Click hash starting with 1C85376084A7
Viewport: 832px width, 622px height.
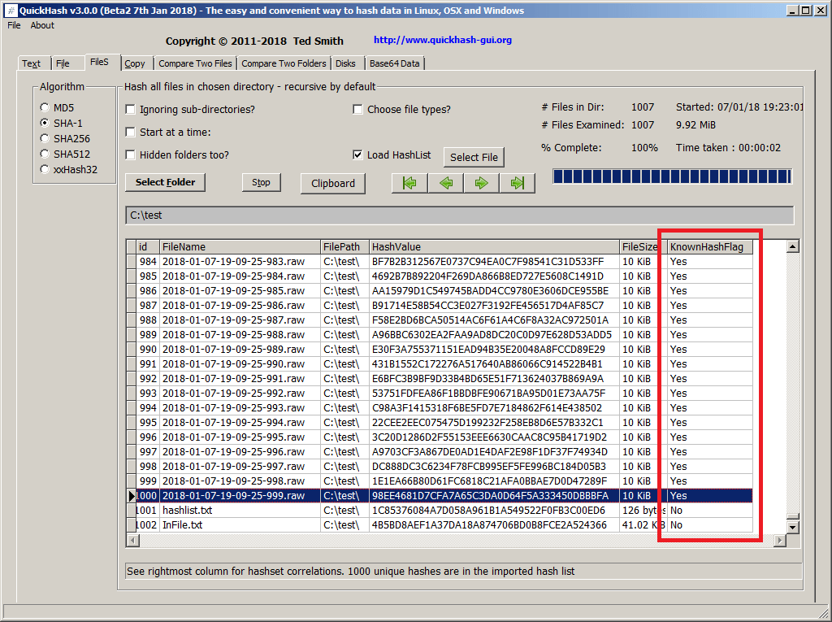click(x=495, y=511)
